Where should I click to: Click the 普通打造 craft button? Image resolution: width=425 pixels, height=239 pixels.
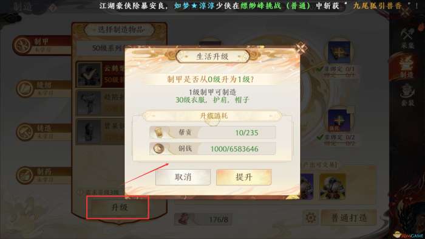coord(348,218)
